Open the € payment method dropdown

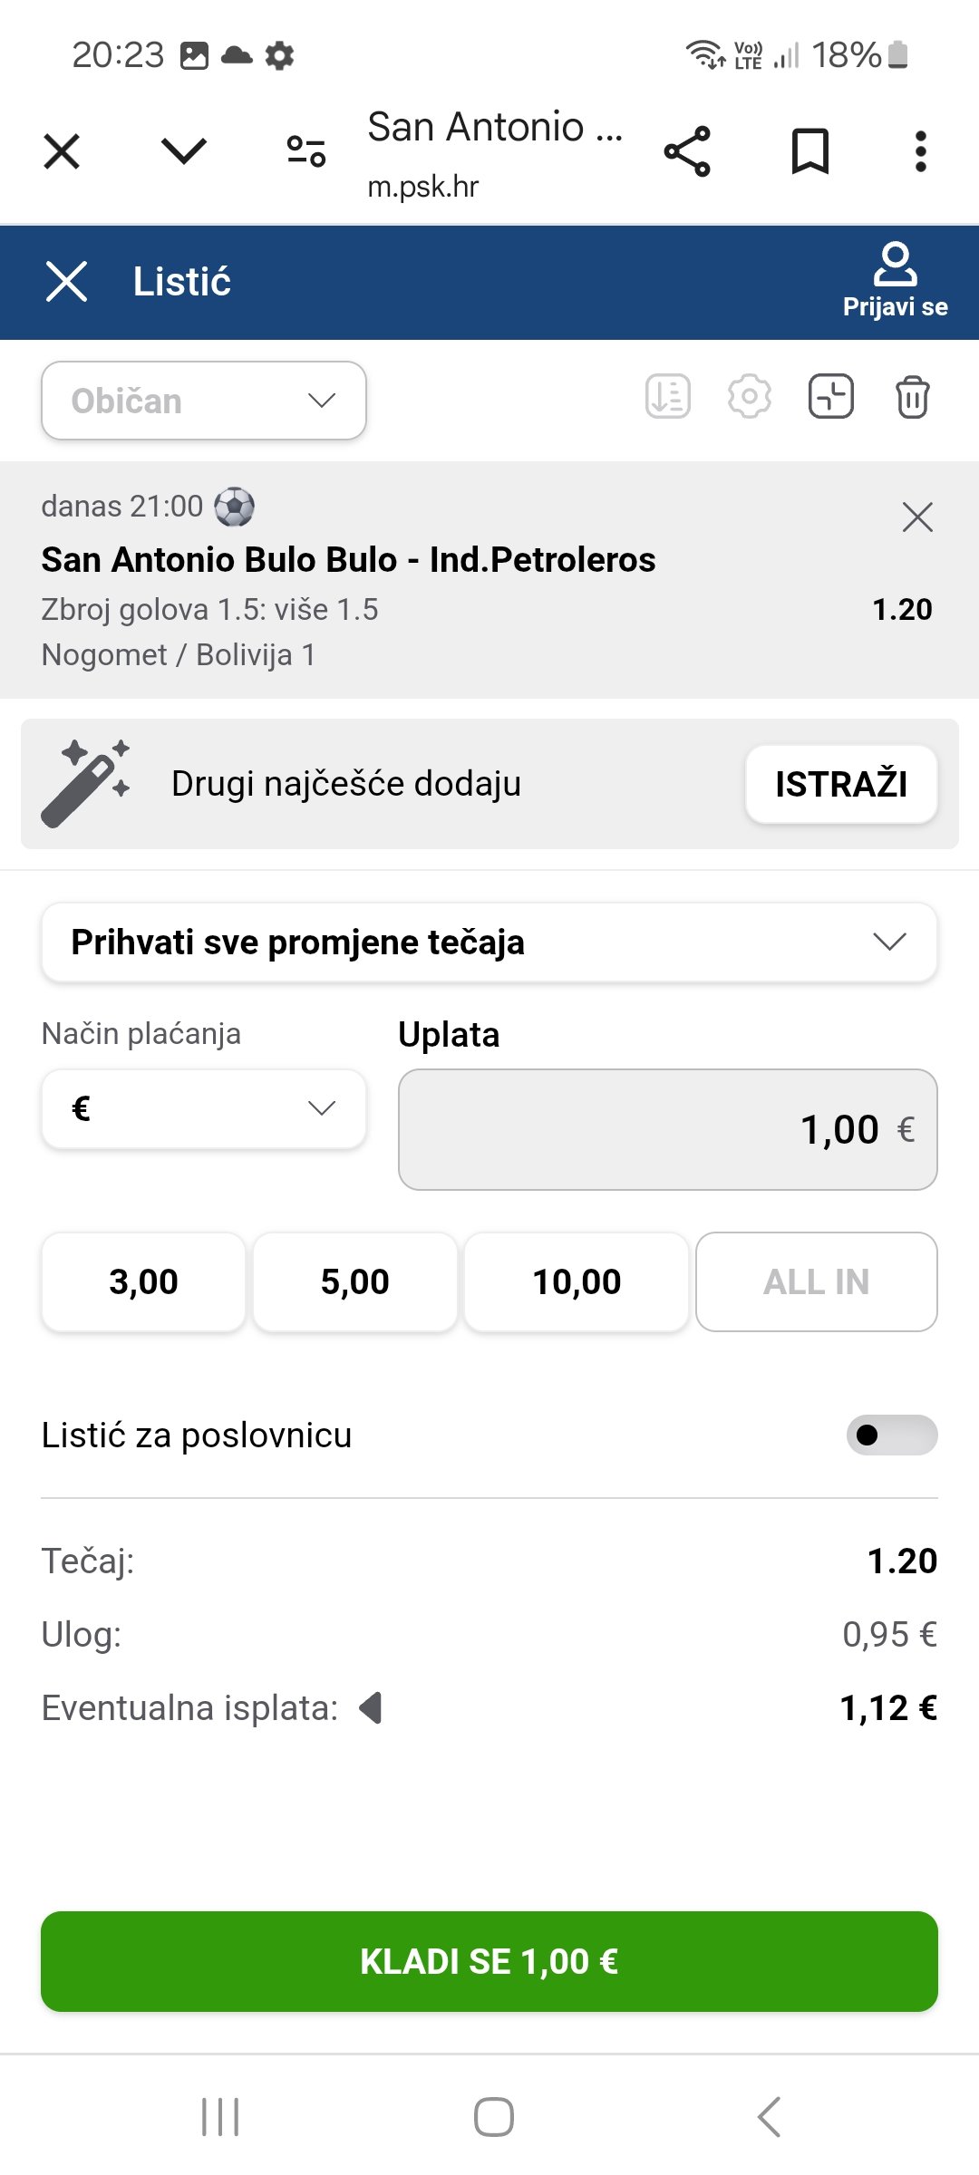pyautogui.click(x=204, y=1108)
